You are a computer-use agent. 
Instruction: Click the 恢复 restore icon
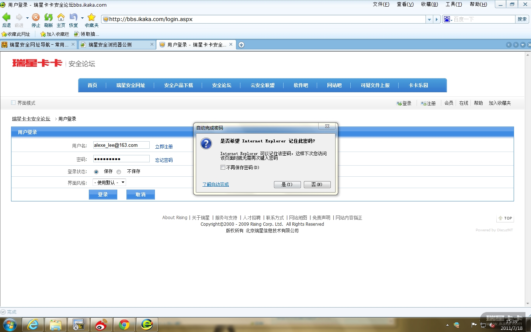[x=73, y=17]
